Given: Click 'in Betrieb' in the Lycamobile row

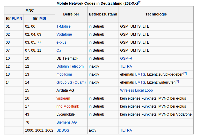Looking at the screenshot, I should tap(96, 114).
